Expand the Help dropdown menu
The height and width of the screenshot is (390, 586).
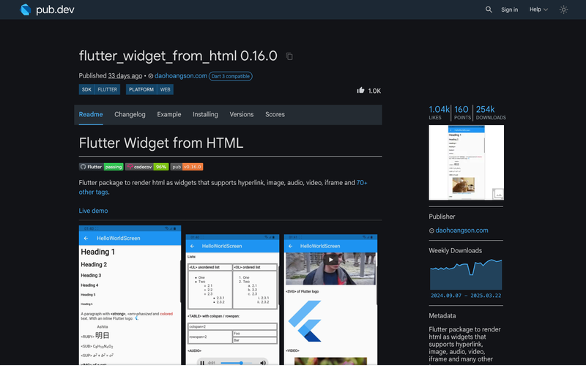coord(538,10)
